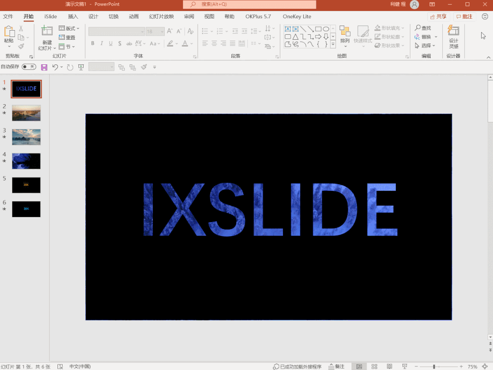Open the font name combo box

click(116, 31)
